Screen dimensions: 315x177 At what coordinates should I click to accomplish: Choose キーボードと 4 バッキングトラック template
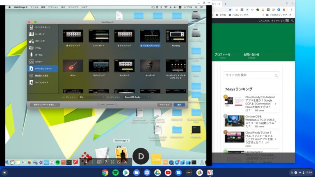pyautogui.click(x=176, y=69)
